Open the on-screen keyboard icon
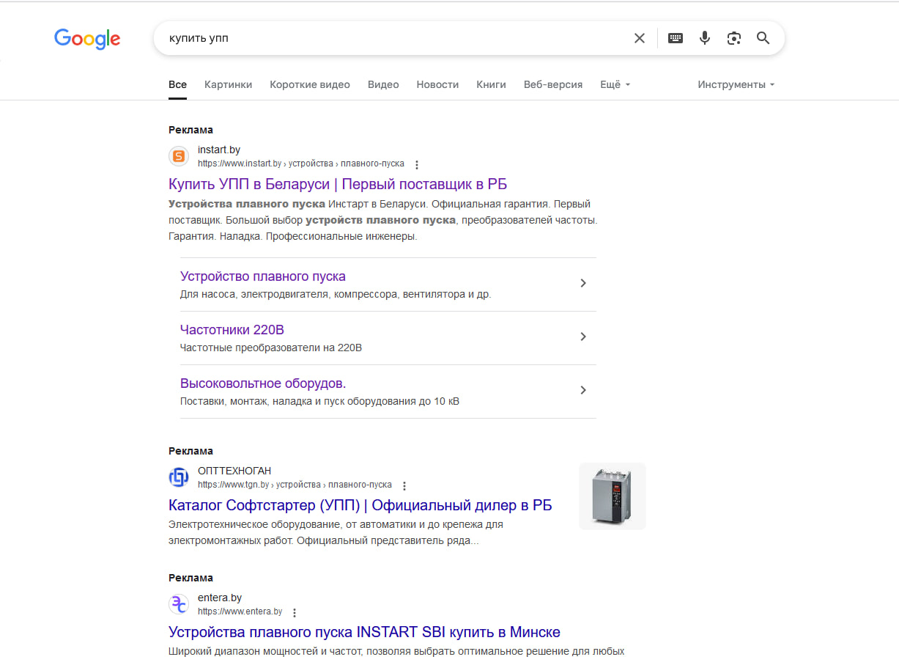899x665 pixels. point(676,38)
